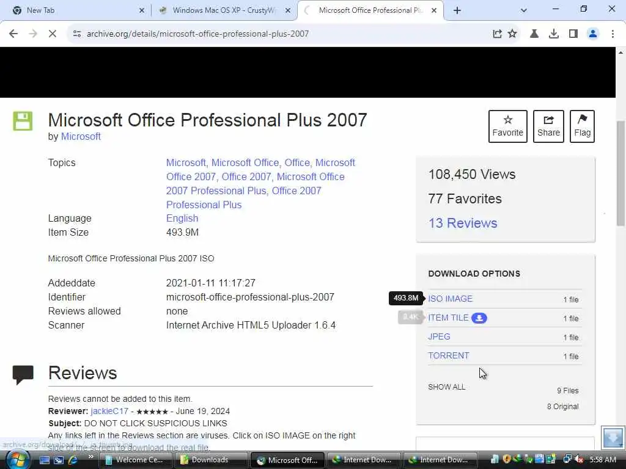Screen dimensions: 626x469
Task: Click the network tray icon
Action: click(x=567, y=459)
